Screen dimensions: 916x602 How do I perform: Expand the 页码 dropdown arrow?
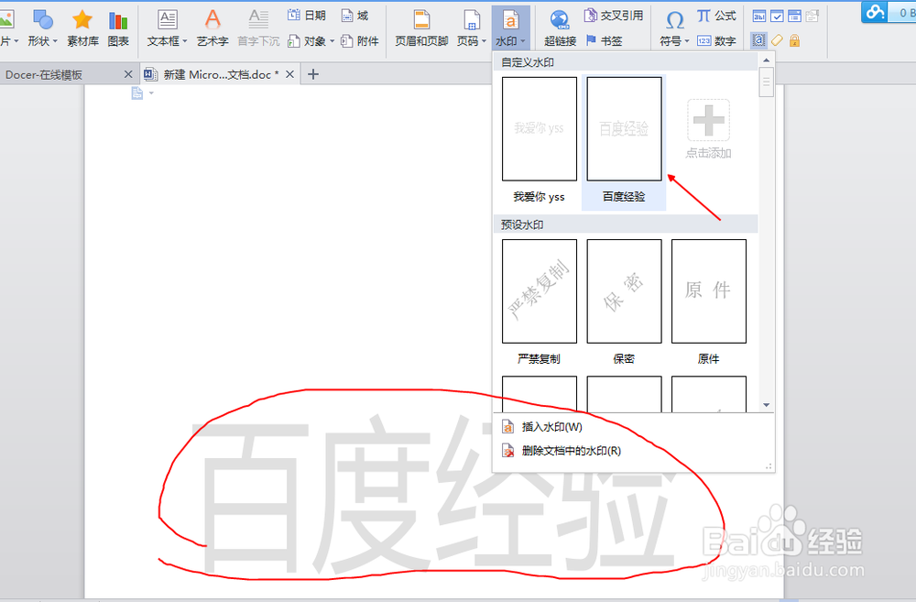(484, 41)
